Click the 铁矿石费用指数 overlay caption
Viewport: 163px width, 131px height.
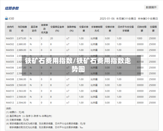click(x=78, y=65)
